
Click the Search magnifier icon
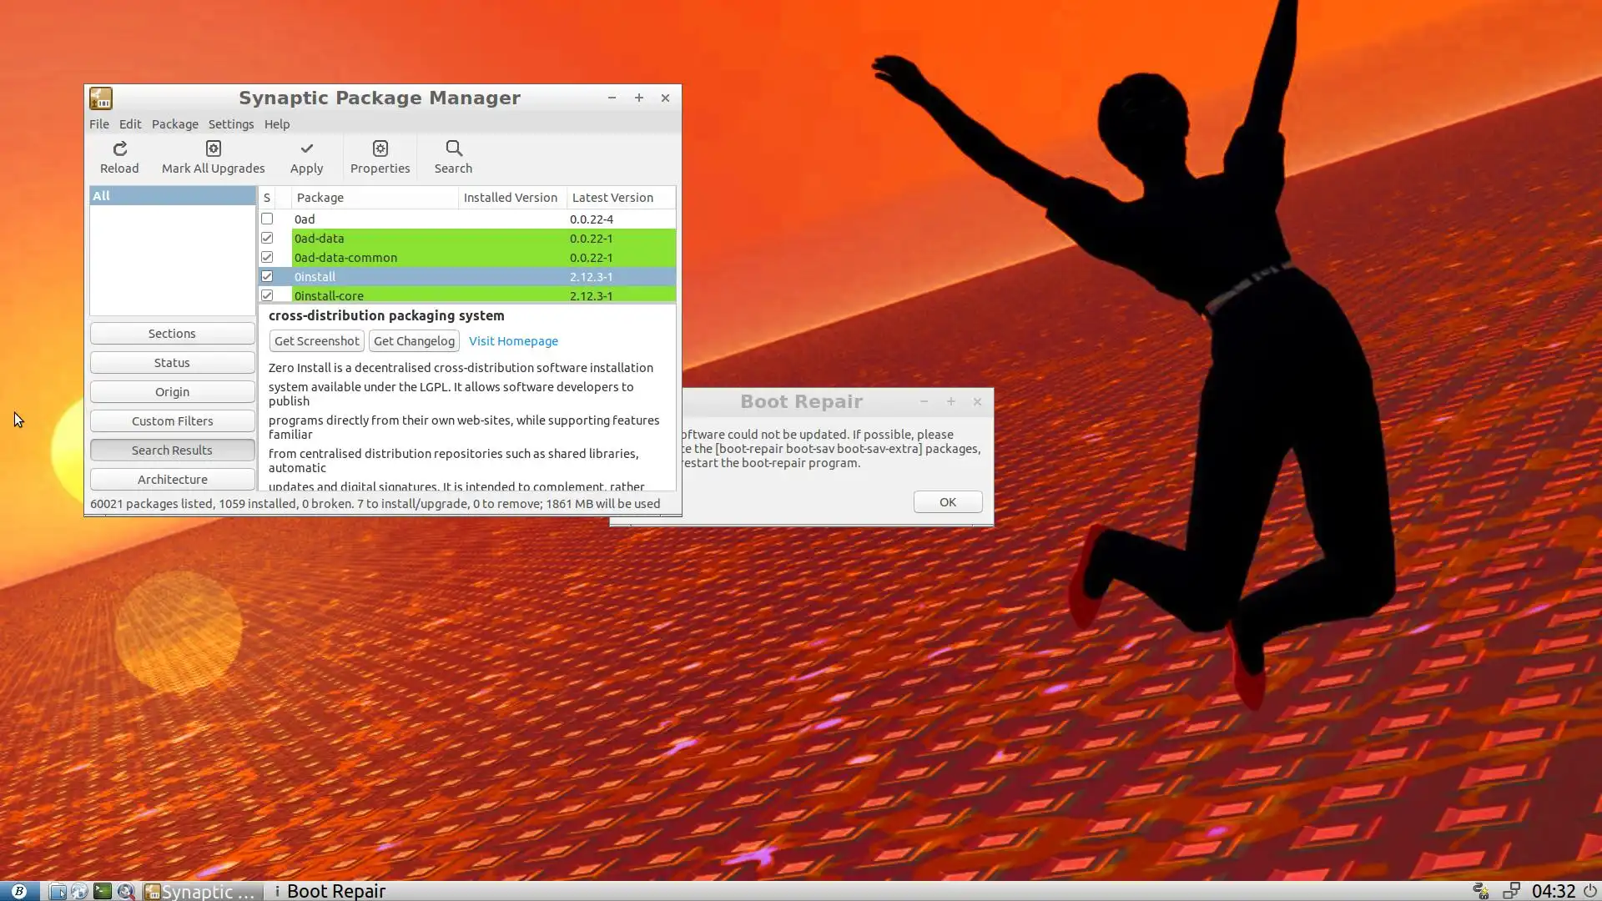click(x=453, y=149)
